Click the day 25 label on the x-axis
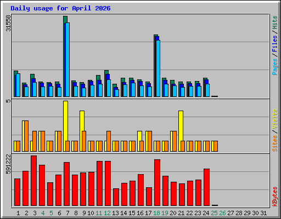The width and height of the screenshot is (281, 219). coord(214,213)
